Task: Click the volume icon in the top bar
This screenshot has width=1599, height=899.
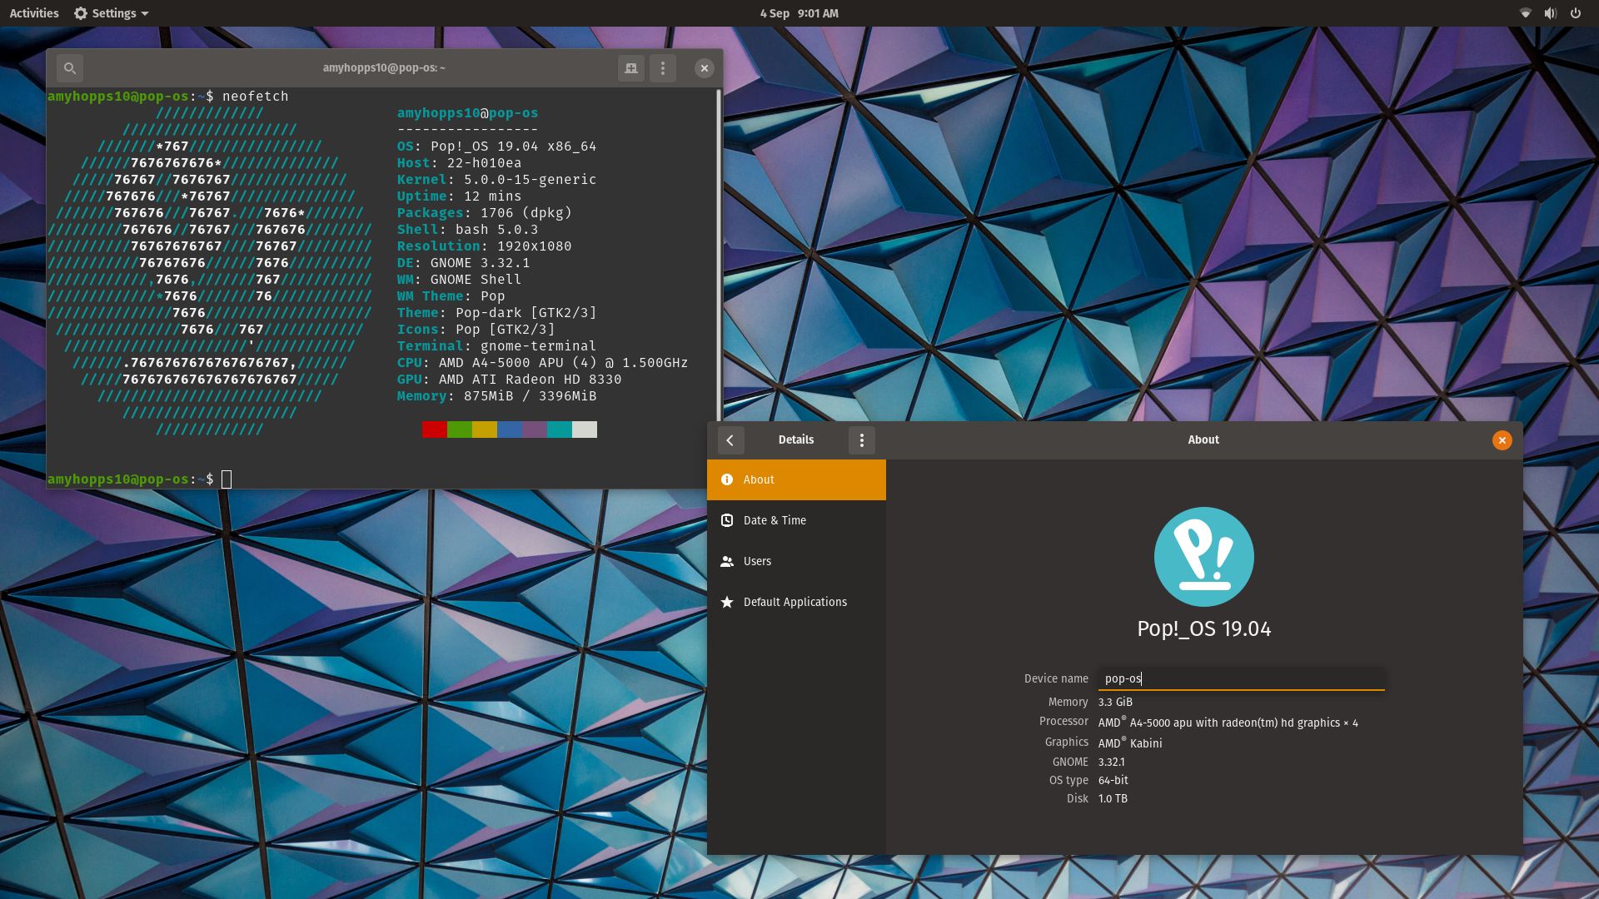Action: (1550, 13)
